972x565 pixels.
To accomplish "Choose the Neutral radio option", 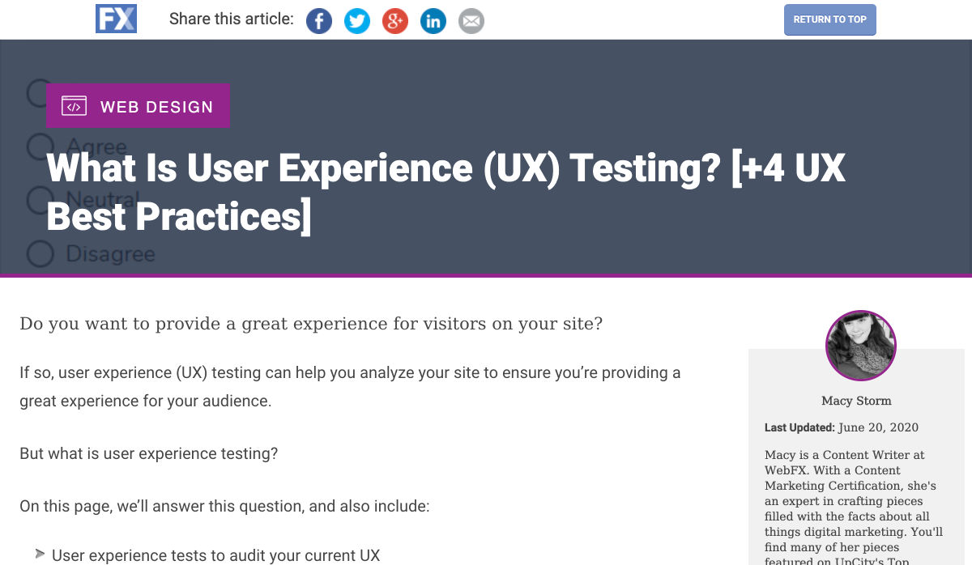I will 40,199.
